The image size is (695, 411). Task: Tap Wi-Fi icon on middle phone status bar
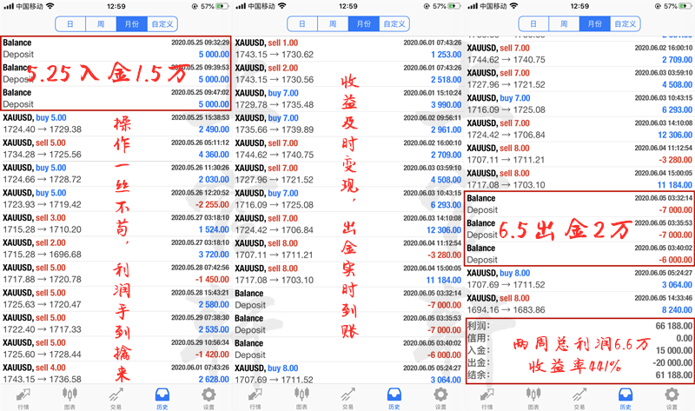(x=281, y=6)
